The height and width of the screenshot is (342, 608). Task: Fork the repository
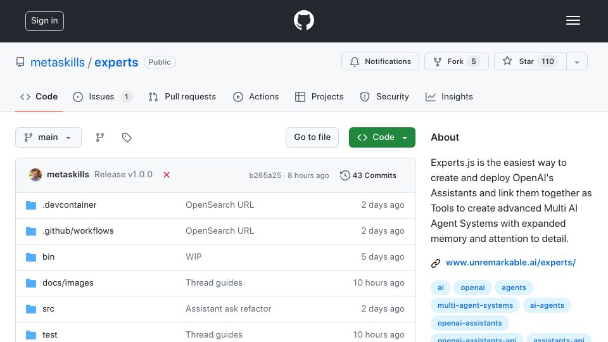click(457, 61)
